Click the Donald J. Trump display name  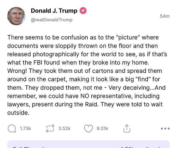54,11
